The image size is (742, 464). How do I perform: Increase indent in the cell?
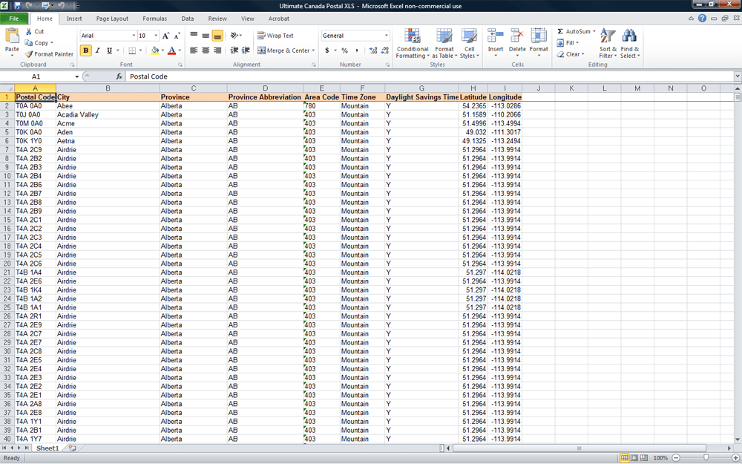[246, 50]
